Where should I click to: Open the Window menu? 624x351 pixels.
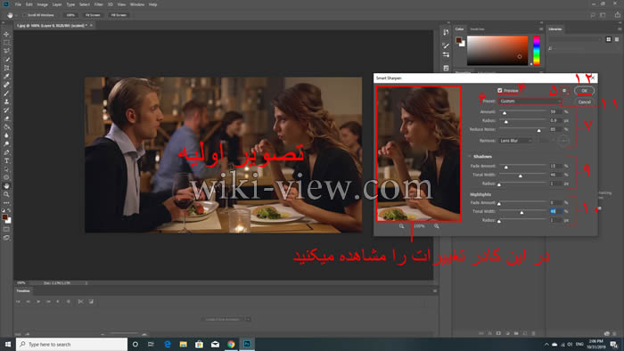137,4
